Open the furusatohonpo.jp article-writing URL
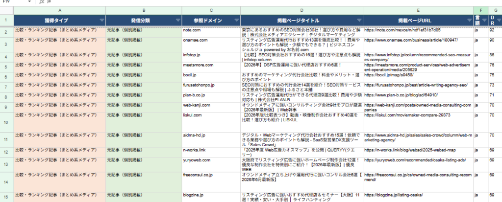The height and width of the screenshot is (202, 502). click(x=416, y=85)
